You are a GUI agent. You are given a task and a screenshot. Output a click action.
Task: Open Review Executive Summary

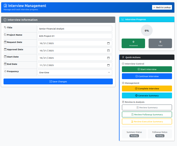click(147, 121)
